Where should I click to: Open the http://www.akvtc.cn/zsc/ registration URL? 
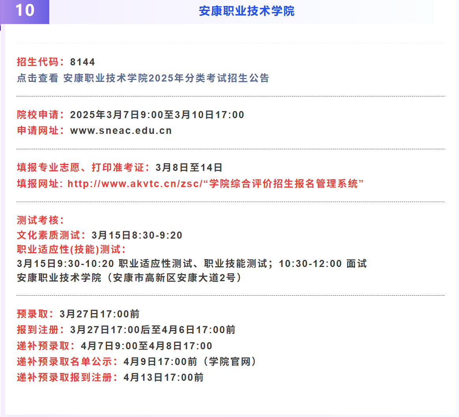coord(135,183)
